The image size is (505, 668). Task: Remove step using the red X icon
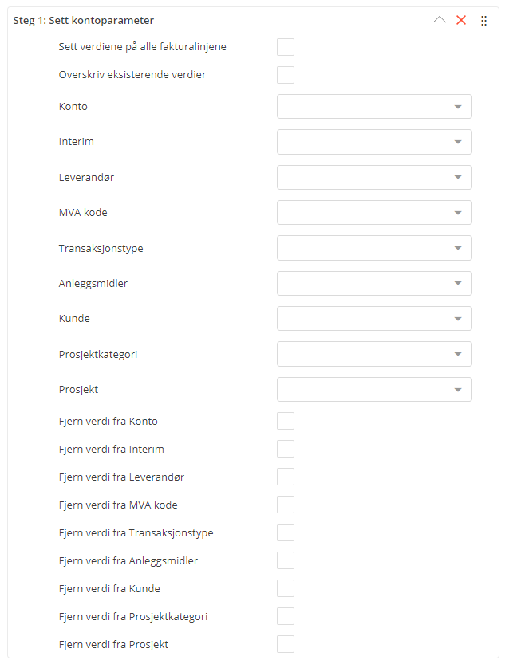click(461, 21)
